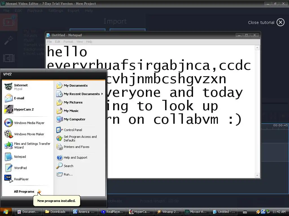Open Notepad File menu
Viewport: 289px width, 216px height.
[x=49, y=42]
